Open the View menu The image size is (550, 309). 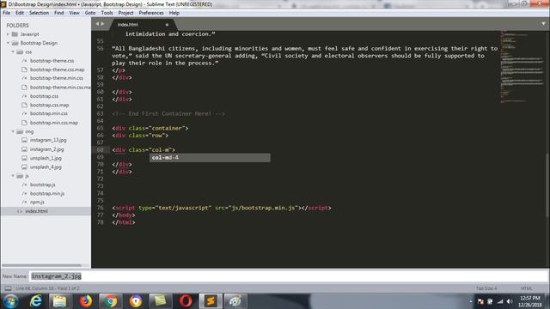(x=74, y=13)
